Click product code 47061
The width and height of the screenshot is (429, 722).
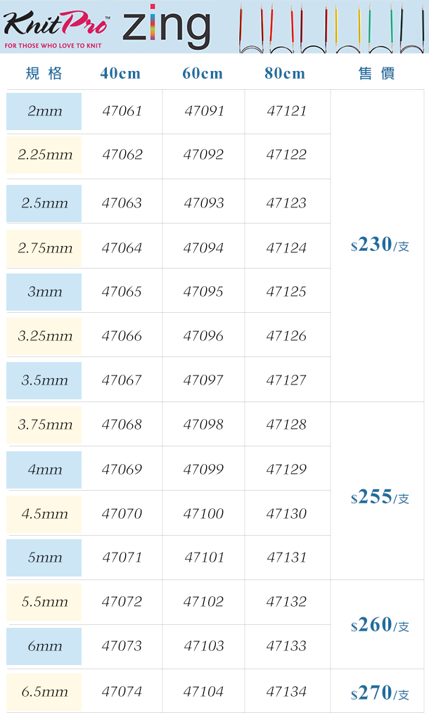pyautogui.click(x=122, y=111)
